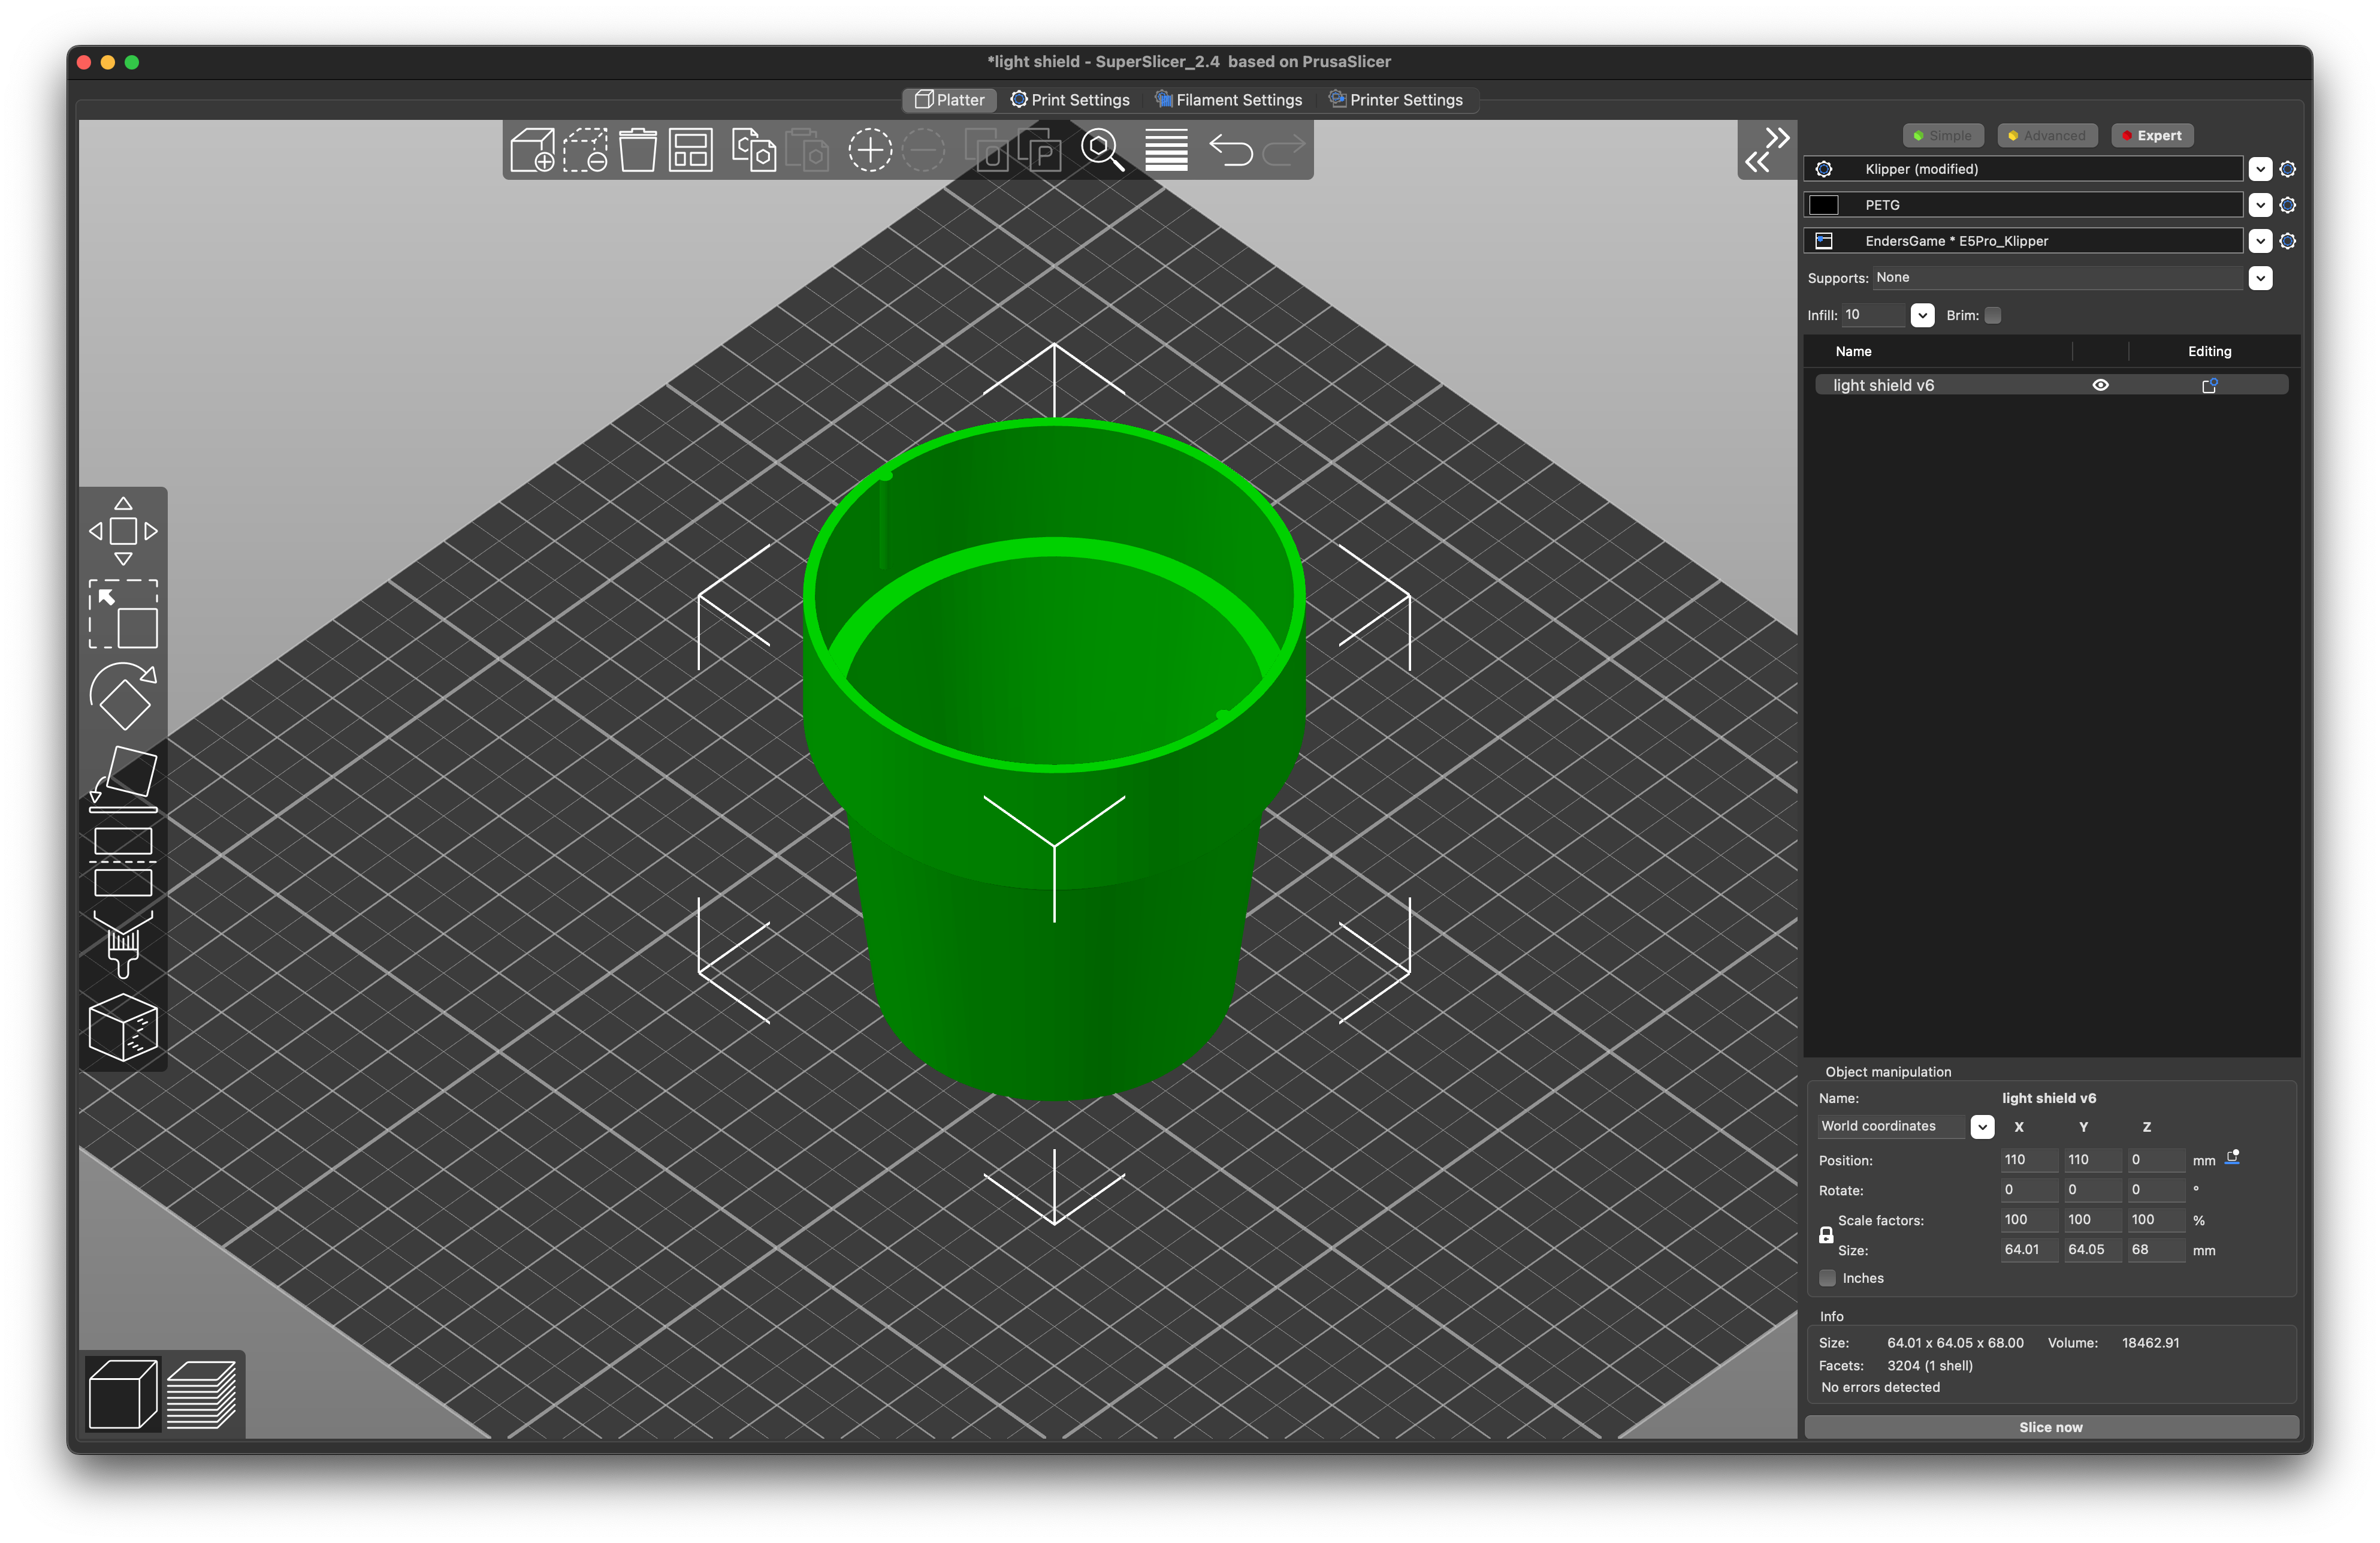Screen dimensions: 2380x1543
Task: Click the Arrange objects icon
Action: pyautogui.click(x=690, y=150)
